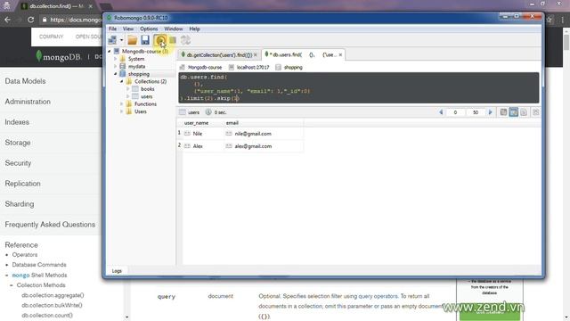Expand the System folder in tree

pos(116,59)
